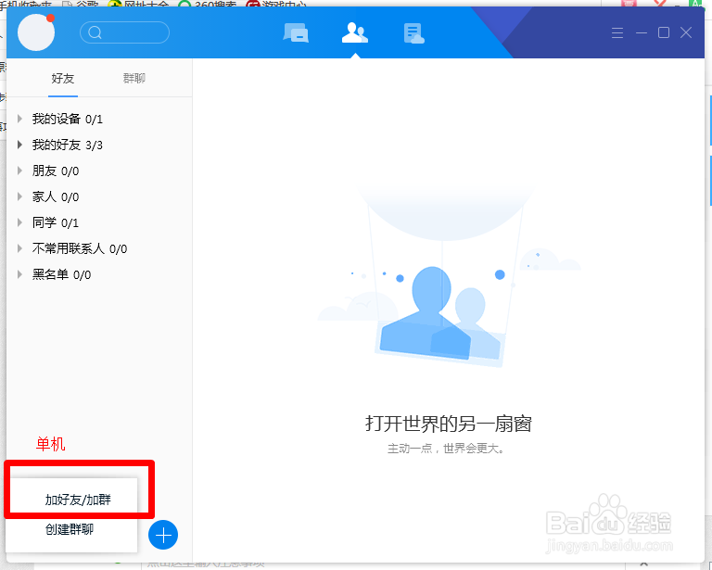Close the TIM window
The height and width of the screenshot is (570, 712).
(x=686, y=32)
